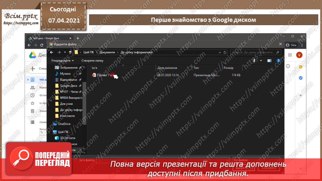
Task: Sort files by 'Тип' column
Action: 196,68
